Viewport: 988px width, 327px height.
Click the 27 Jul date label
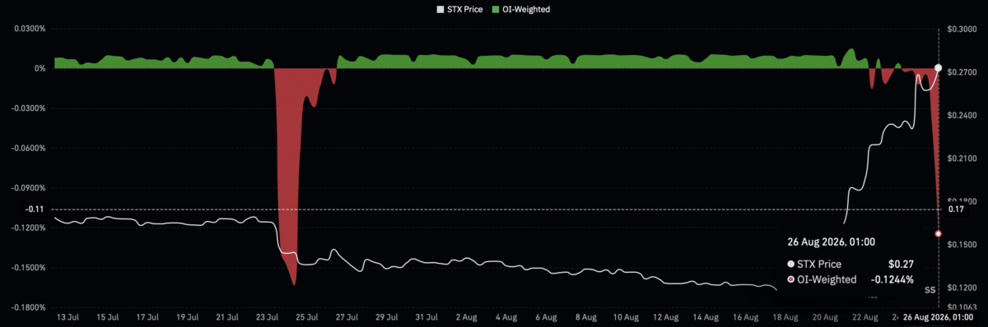(x=347, y=316)
